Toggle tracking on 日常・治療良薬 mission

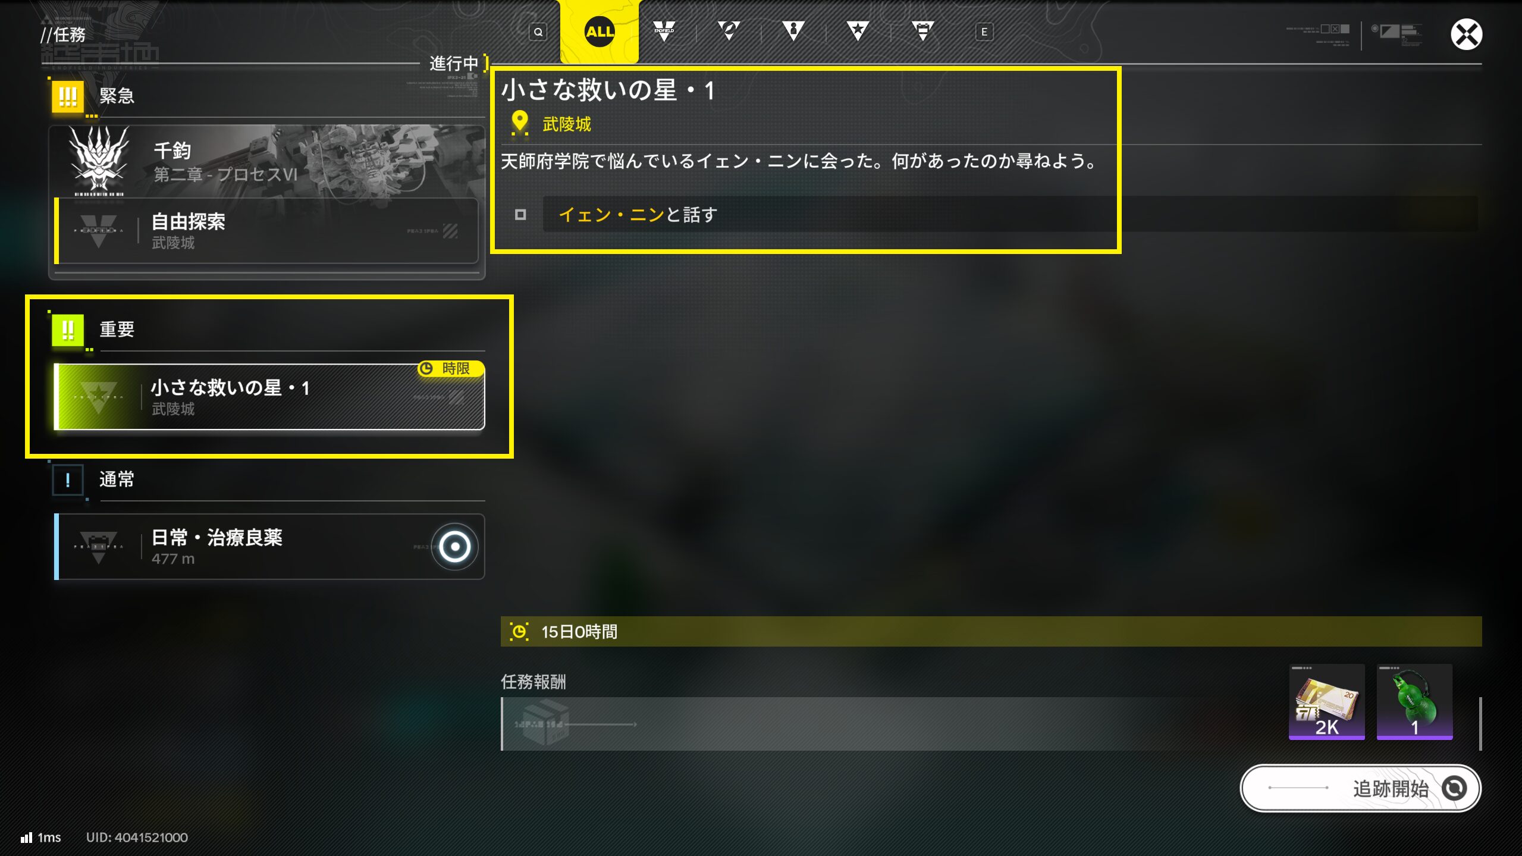[455, 547]
